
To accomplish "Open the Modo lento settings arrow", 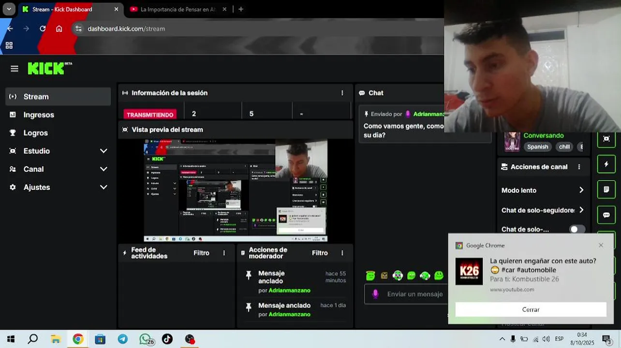I will point(581,190).
